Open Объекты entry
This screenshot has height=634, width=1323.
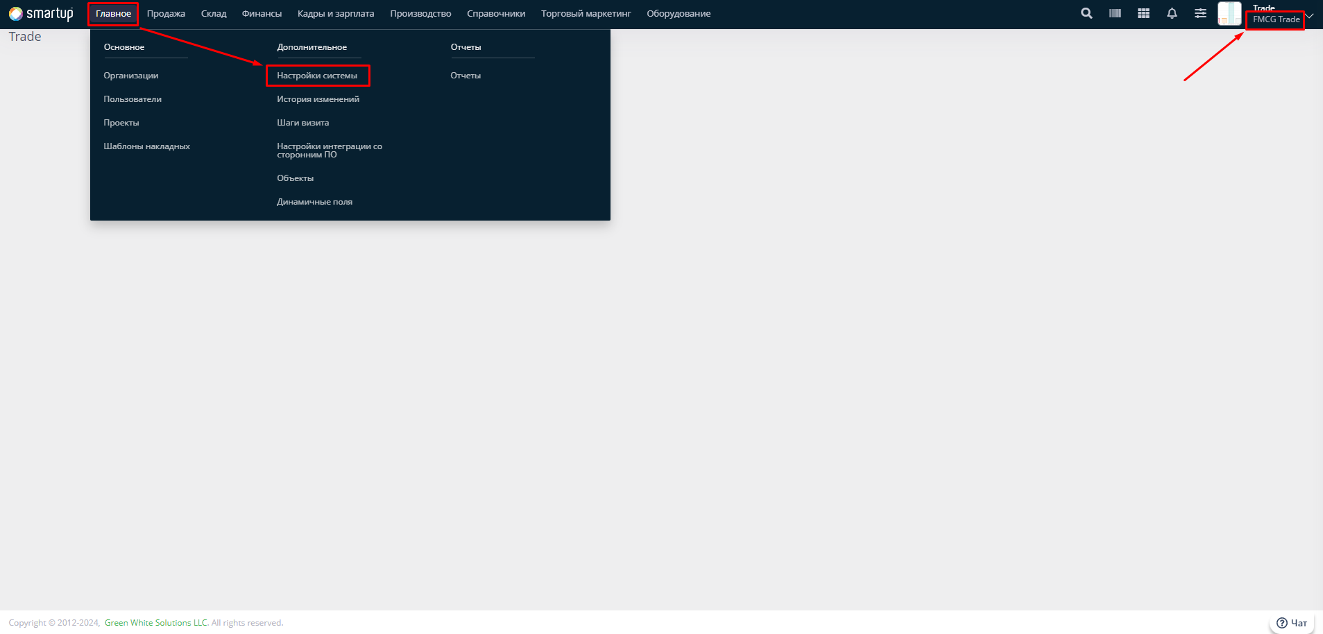(x=295, y=178)
